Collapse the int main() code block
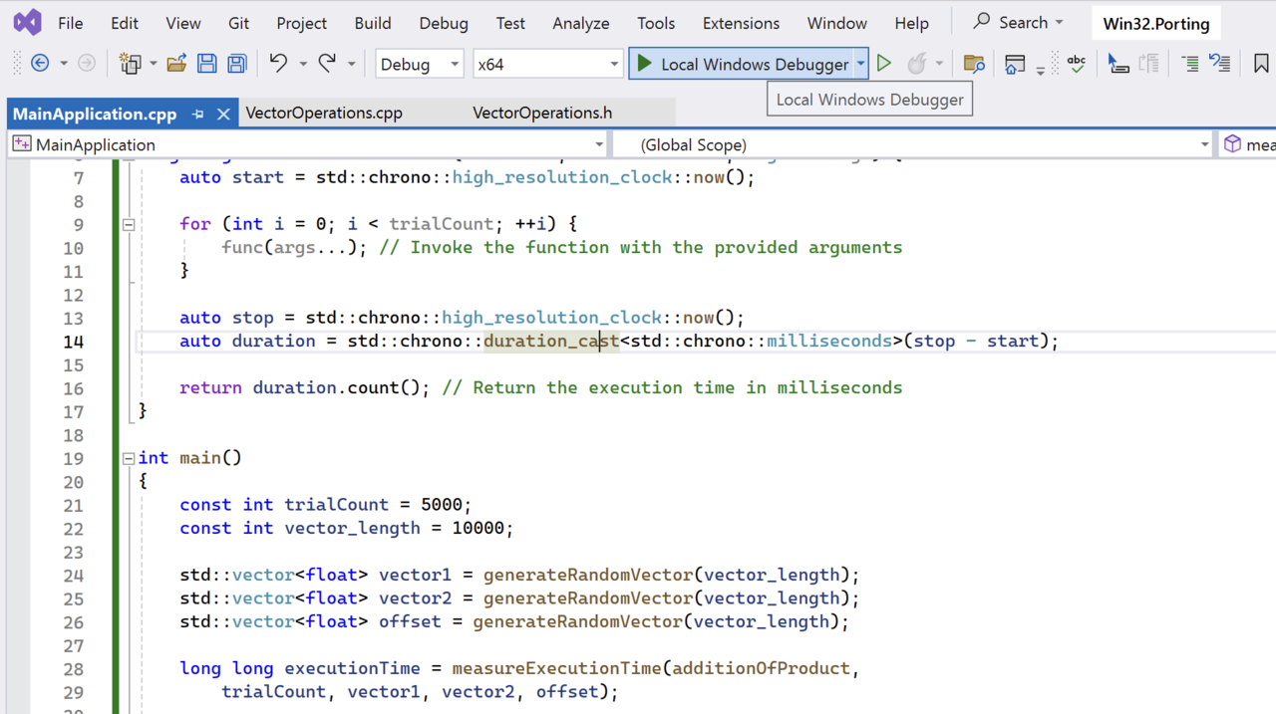Image resolution: width=1276 pixels, height=714 pixels. pyautogui.click(x=129, y=458)
